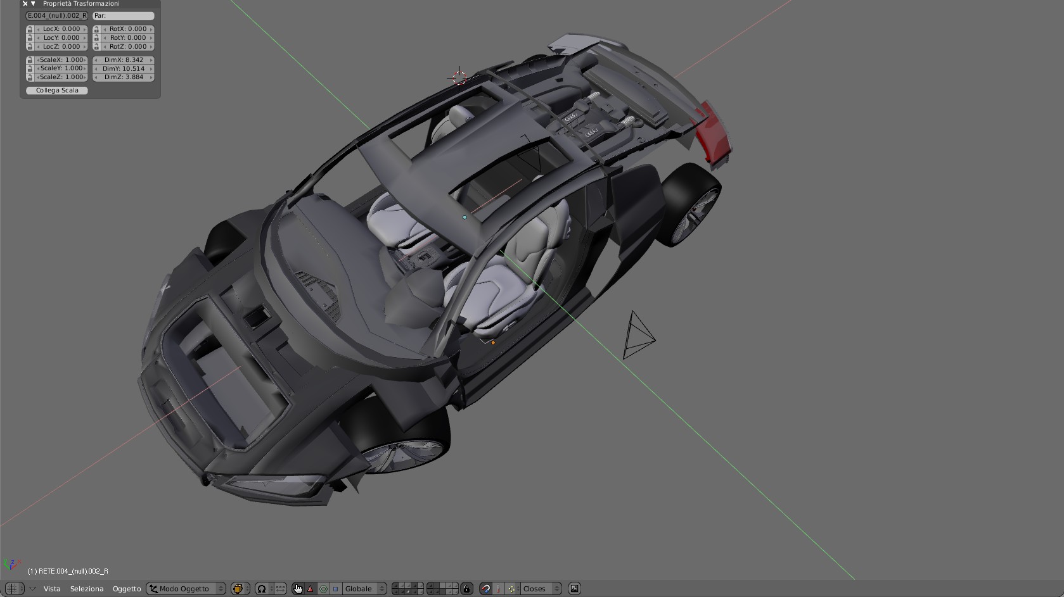Toggle the layer lock icon
This screenshot has height=597, width=1064.
coord(466,589)
